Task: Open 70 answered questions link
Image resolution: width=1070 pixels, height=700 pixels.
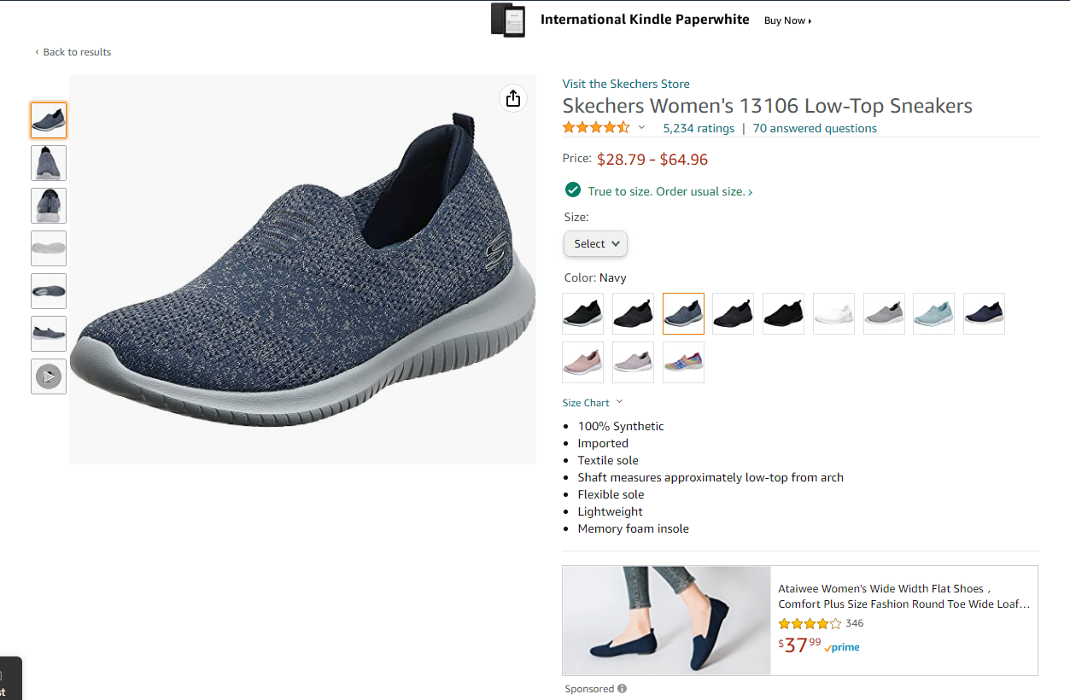Action: click(815, 128)
